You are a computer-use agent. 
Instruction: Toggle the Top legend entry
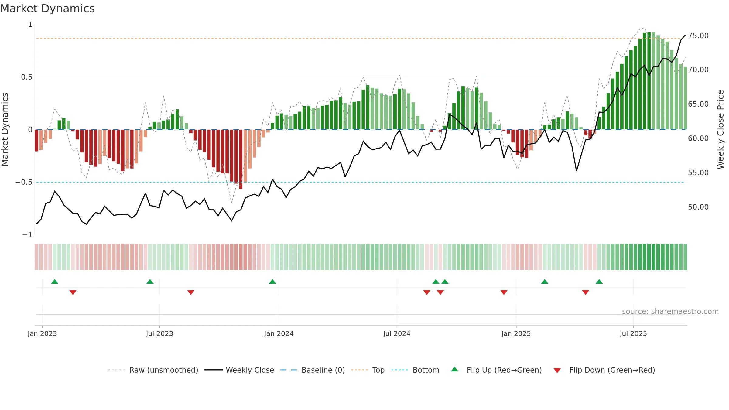click(368, 370)
